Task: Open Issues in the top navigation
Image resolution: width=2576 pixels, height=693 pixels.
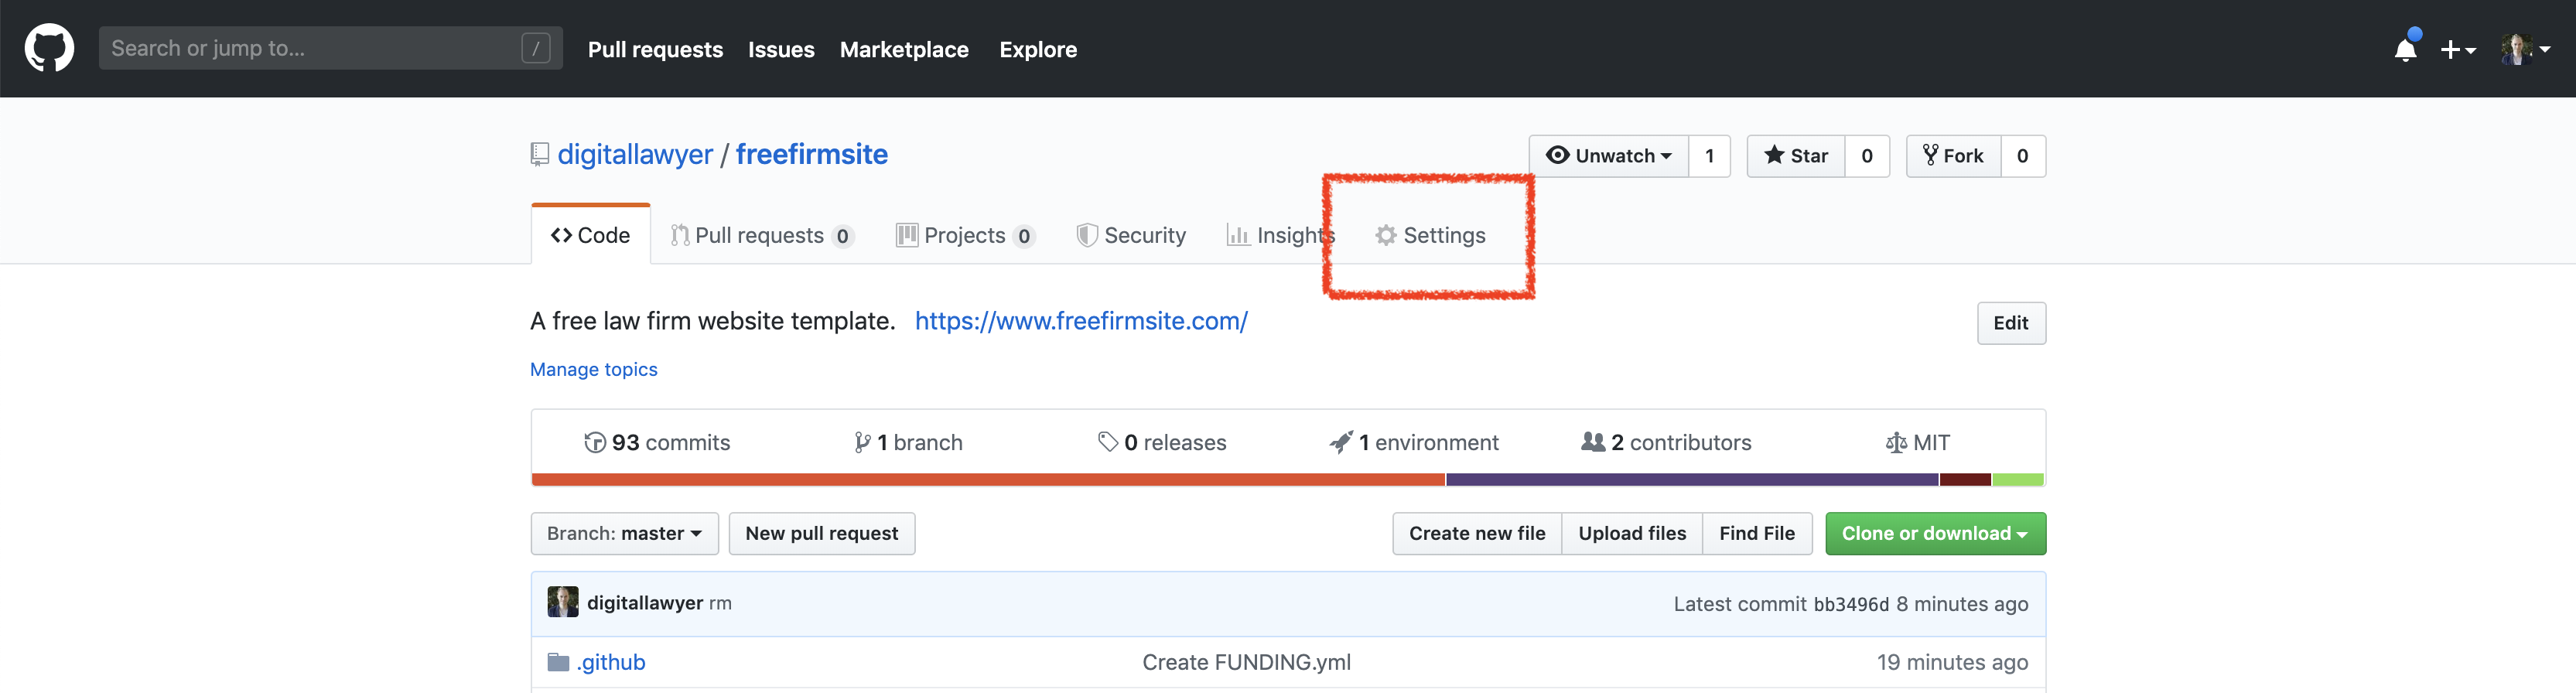Action: click(781, 49)
